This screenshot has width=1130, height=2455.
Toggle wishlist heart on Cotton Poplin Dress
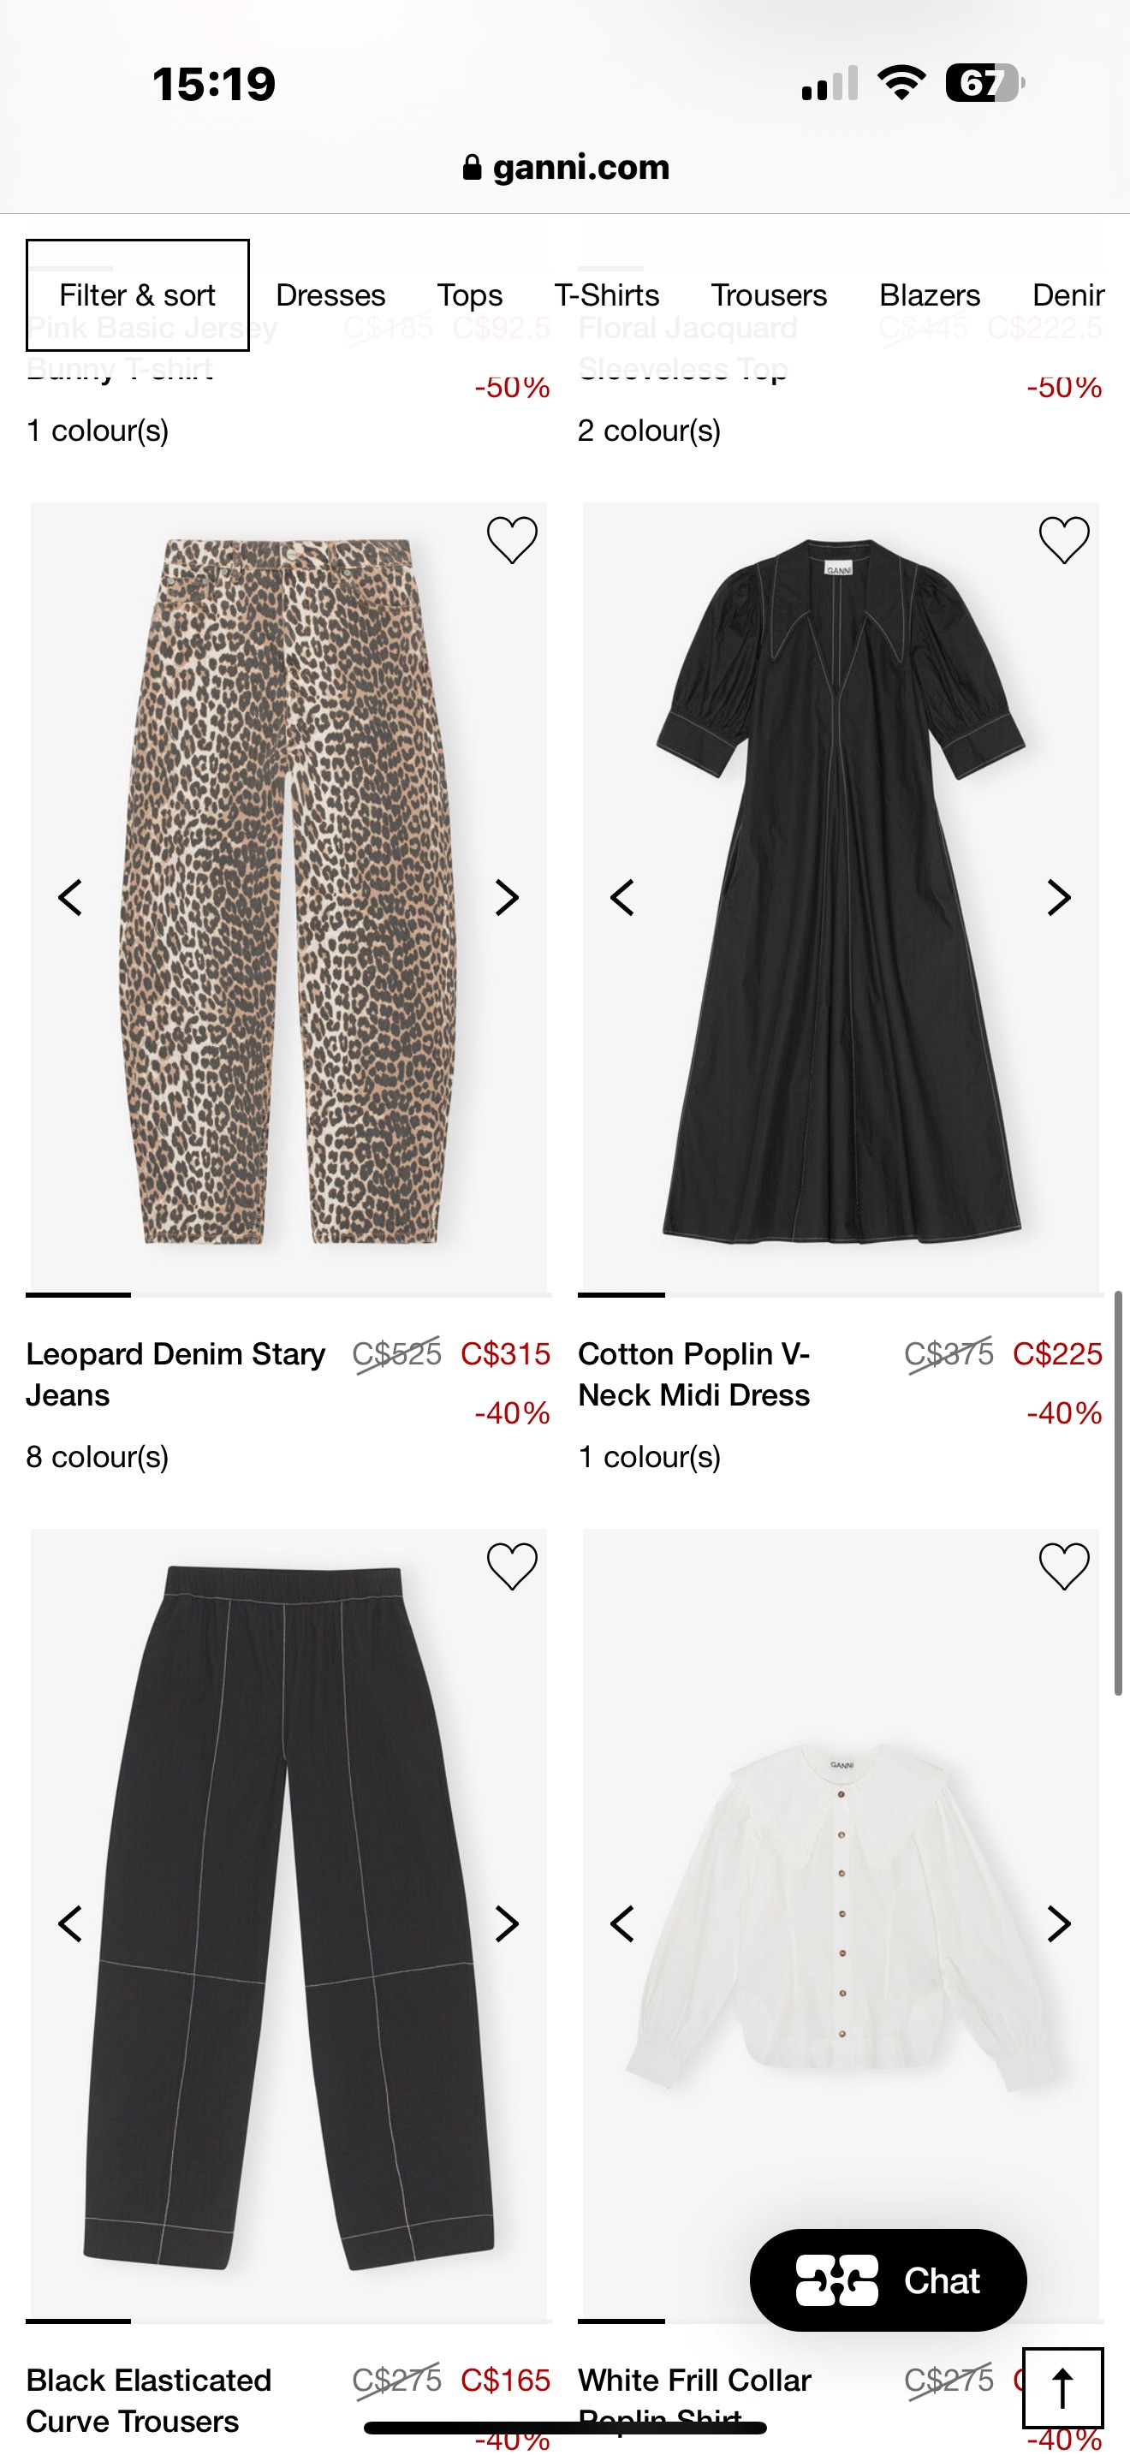(1063, 540)
